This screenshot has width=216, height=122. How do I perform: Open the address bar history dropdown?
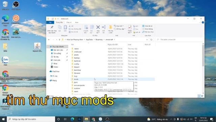pos(147,40)
